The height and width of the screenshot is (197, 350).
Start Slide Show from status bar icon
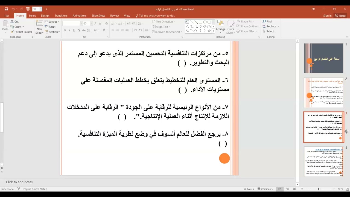[302, 189]
